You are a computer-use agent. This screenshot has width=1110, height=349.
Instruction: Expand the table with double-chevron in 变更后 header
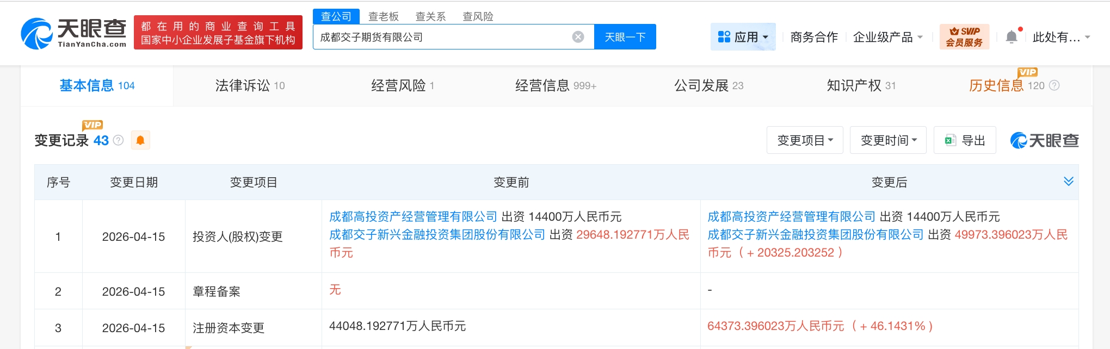[1069, 182]
